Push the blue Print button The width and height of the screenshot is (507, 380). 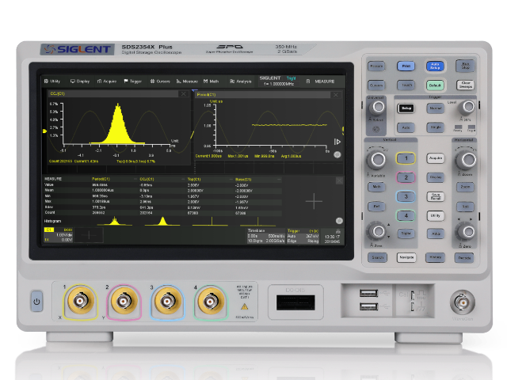click(x=406, y=66)
